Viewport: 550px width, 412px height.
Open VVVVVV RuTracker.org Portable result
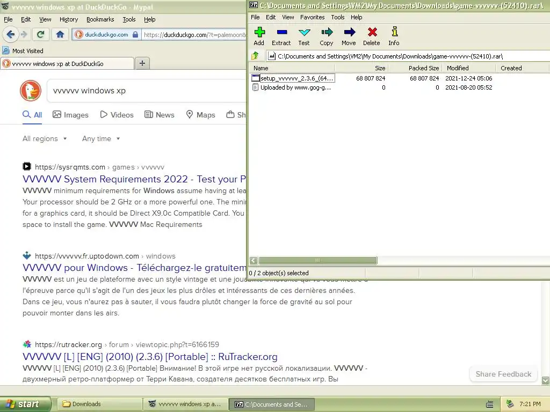(150, 357)
